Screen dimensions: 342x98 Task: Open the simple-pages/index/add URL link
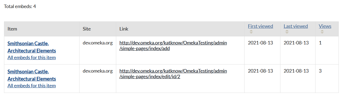173,46
